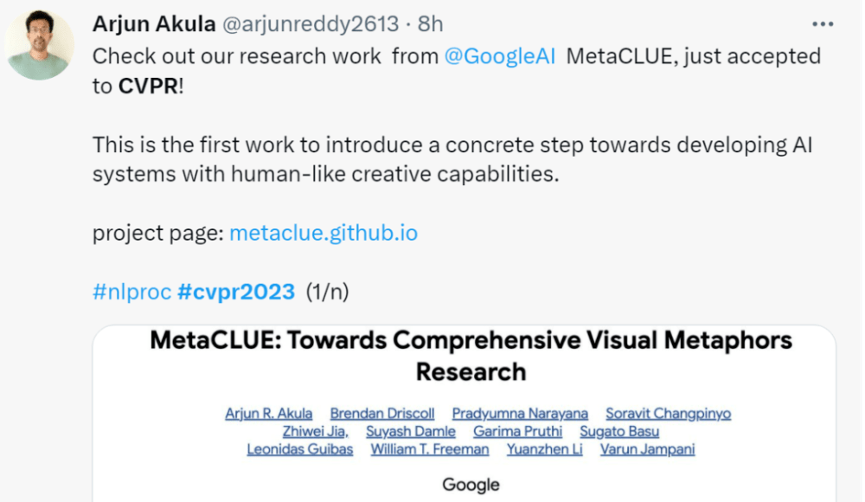Open author link Leonidas Guibas
865x502 pixels.
click(x=299, y=449)
